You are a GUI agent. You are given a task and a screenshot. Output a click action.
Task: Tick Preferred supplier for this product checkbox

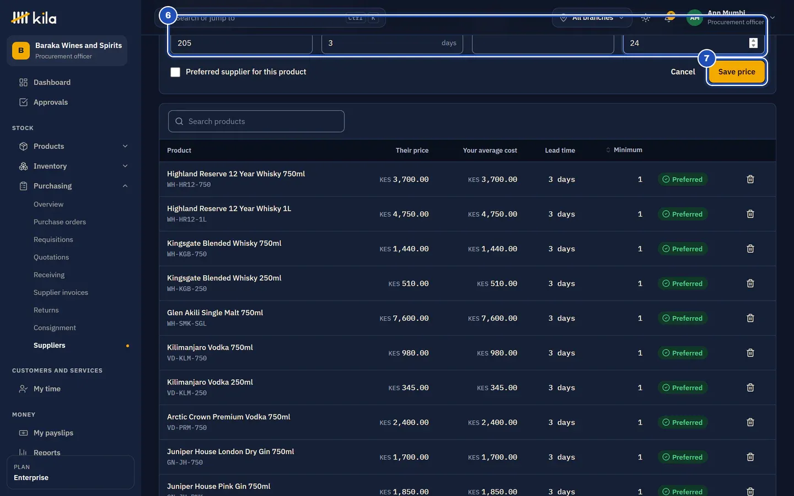coord(175,72)
